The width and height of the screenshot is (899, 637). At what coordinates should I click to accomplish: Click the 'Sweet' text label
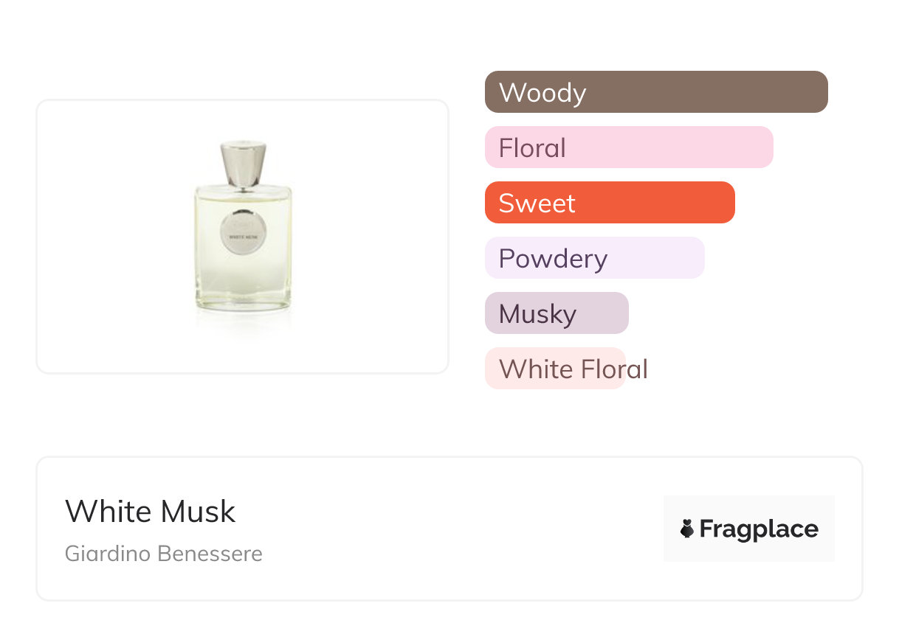537,203
